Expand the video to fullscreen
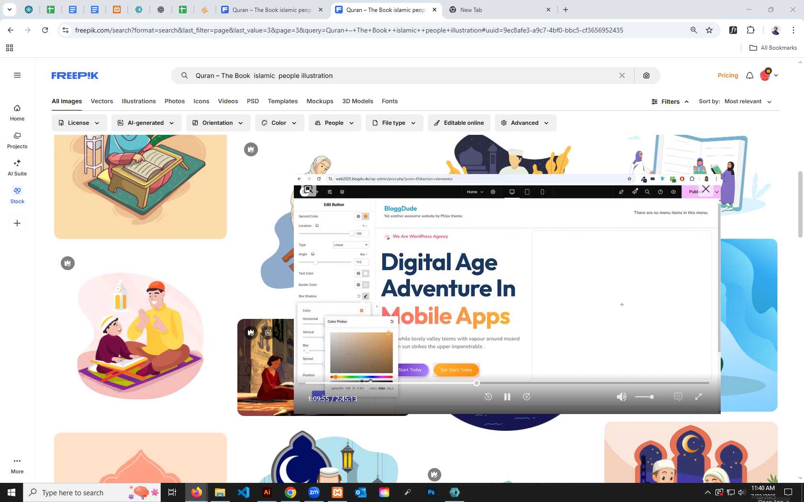The height and width of the screenshot is (502, 804). coord(698,397)
